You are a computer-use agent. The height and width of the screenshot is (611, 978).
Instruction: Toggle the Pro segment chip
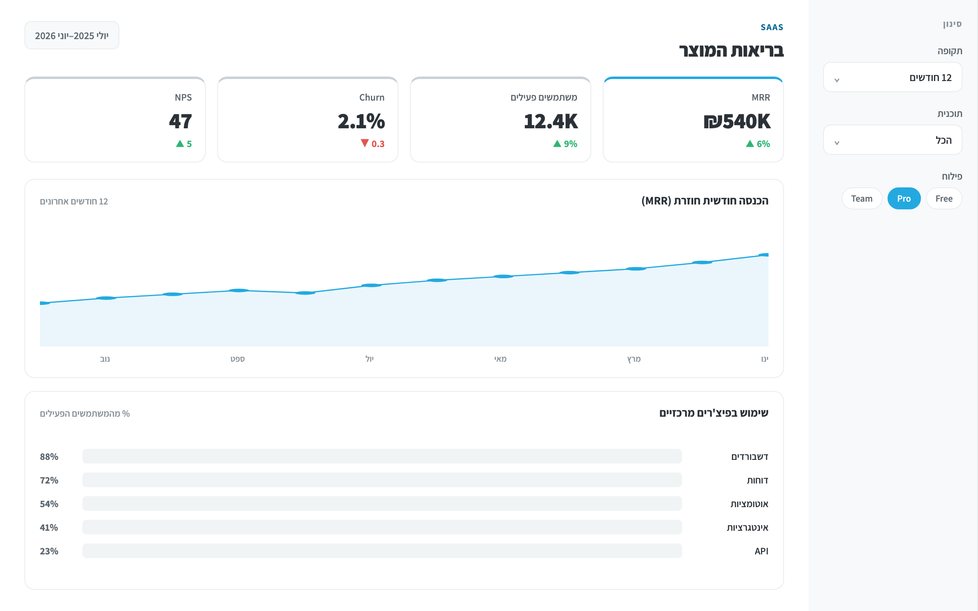[x=904, y=198]
